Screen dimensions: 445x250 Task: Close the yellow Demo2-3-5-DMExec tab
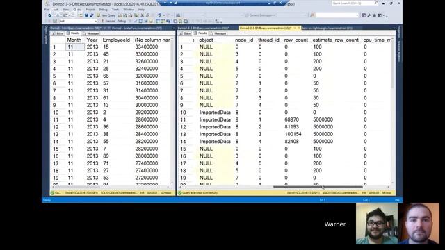tap(299, 28)
